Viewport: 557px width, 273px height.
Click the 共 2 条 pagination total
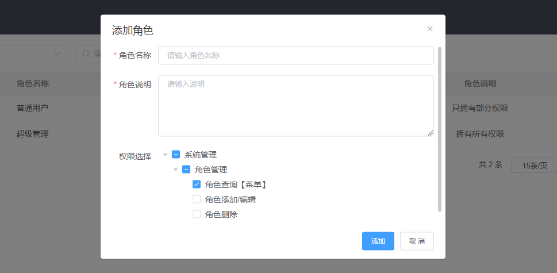click(x=490, y=164)
